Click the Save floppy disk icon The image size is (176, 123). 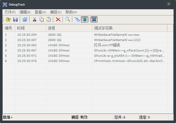pyautogui.click(x=15, y=19)
